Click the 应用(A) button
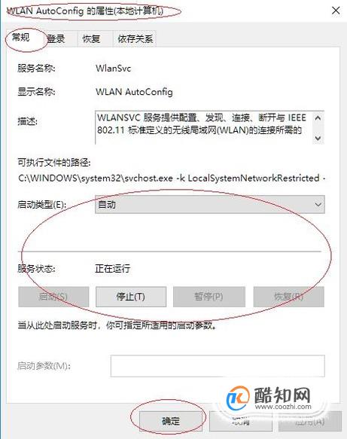This screenshot has width=347, height=439. pyautogui.click(x=310, y=421)
